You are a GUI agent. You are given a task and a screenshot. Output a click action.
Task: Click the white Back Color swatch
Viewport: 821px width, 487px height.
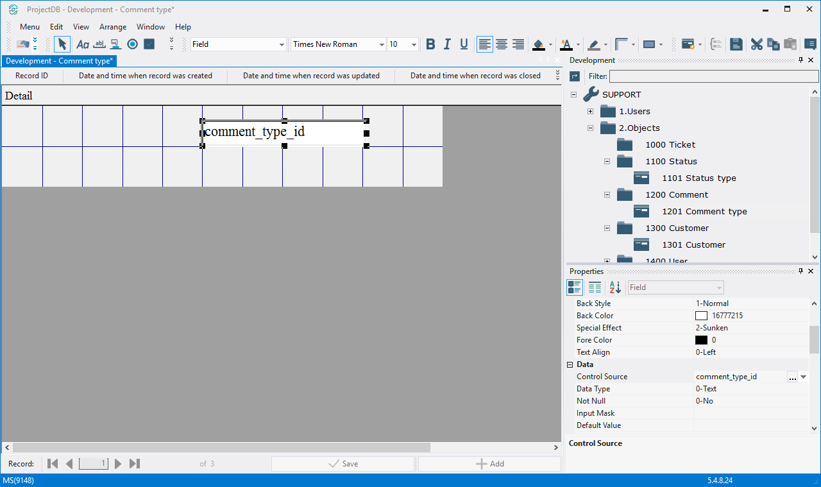click(701, 316)
